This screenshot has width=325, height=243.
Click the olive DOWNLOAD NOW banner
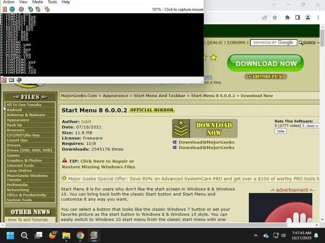205,128
